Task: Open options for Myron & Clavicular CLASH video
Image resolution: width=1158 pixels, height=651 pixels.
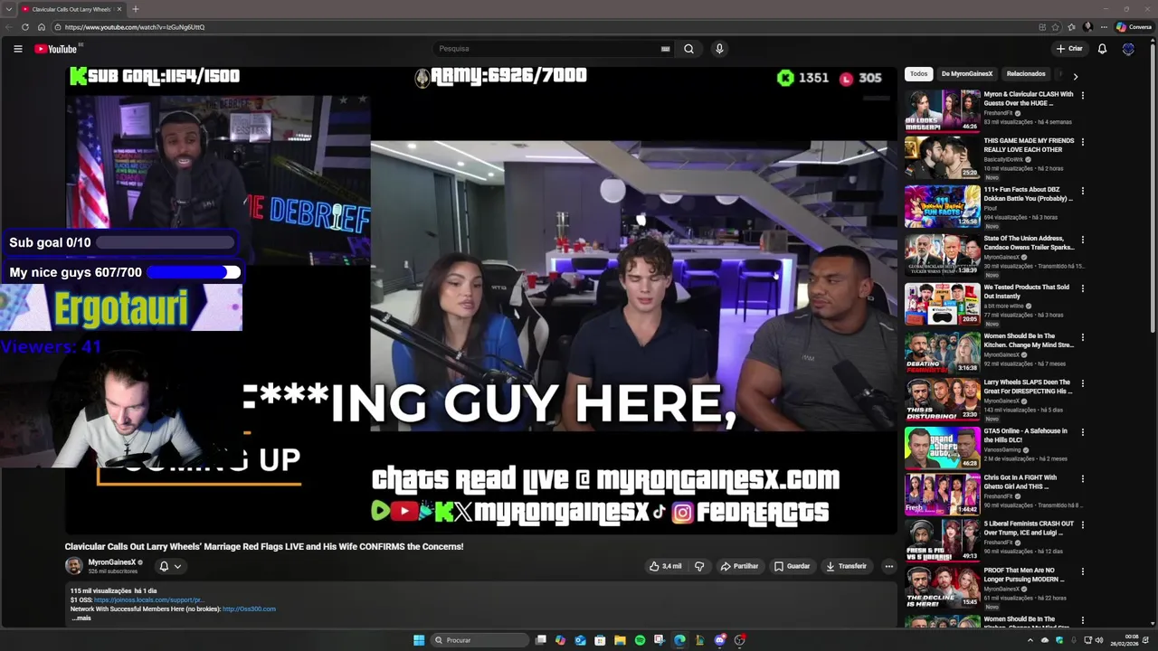Action: pyautogui.click(x=1082, y=95)
